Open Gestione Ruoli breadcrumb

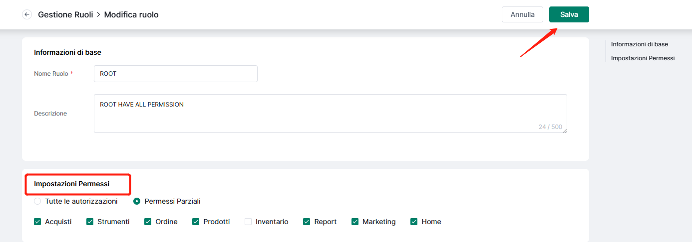[65, 15]
